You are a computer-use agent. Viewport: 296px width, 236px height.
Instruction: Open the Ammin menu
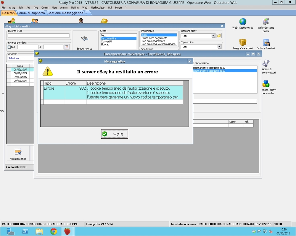click(64, 8)
